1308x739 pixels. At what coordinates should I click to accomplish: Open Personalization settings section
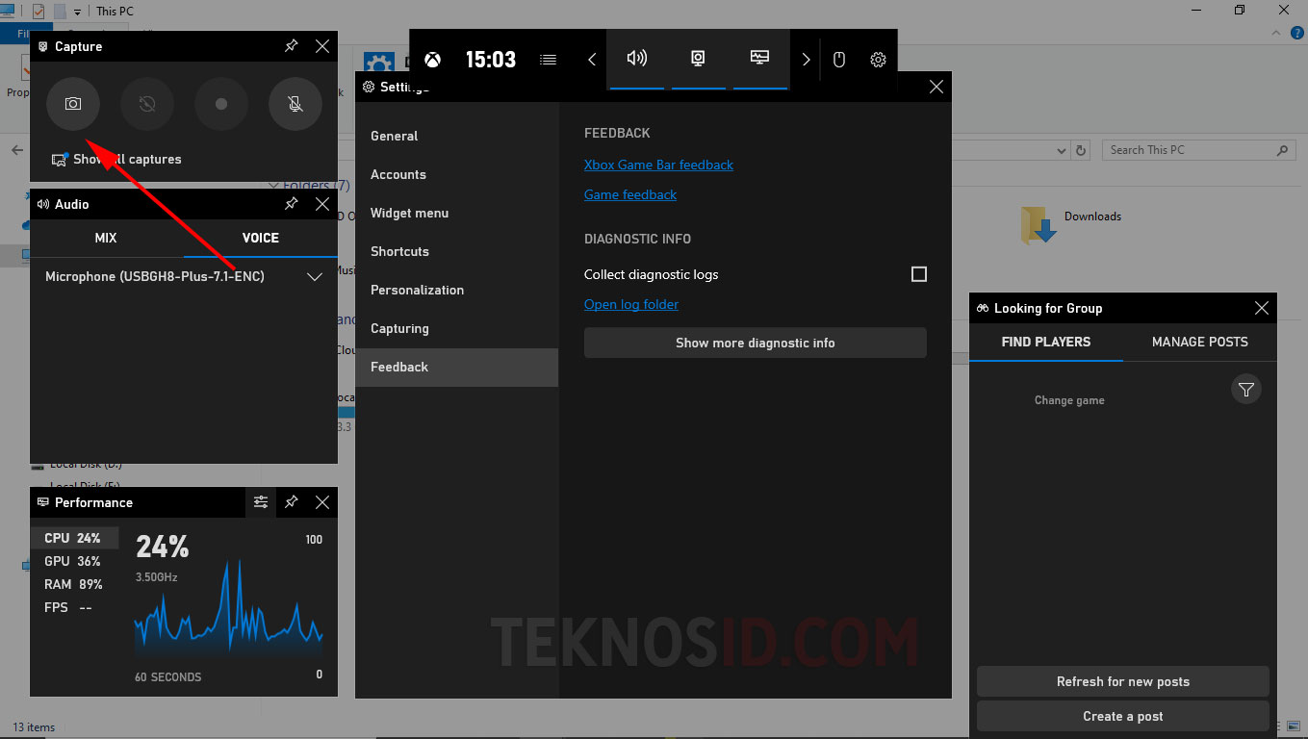(456, 290)
